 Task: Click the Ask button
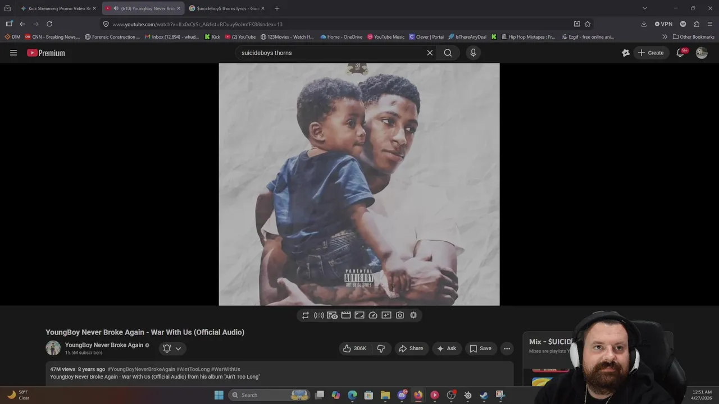[447, 348]
